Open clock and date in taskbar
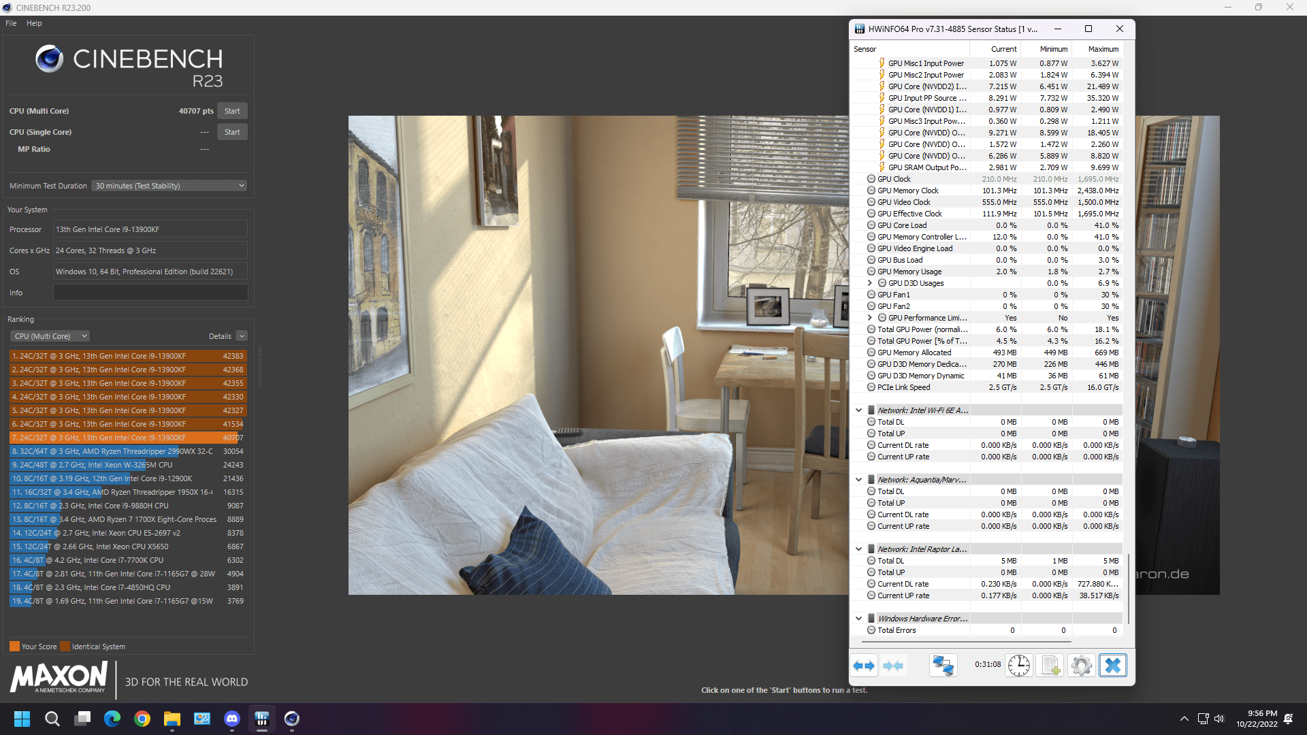This screenshot has width=1307, height=735. pyautogui.click(x=1257, y=719)
